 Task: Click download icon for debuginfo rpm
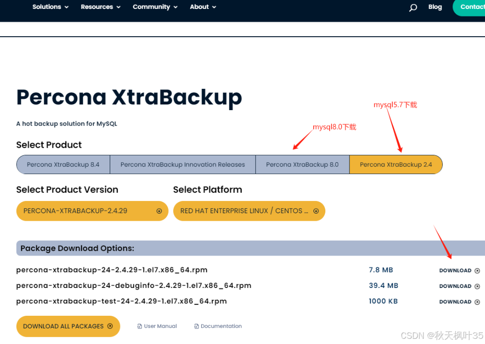[477, 287]
